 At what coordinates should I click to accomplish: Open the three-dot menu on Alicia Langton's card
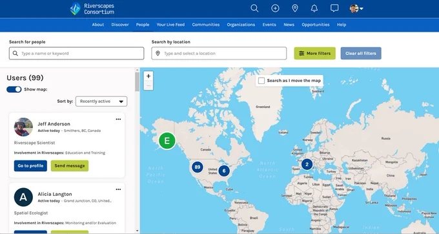118,189
